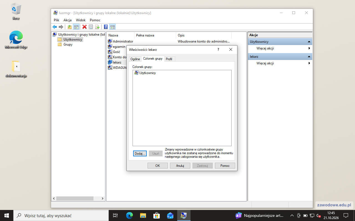The height and width of the screenshot is (221, 355).
Task: Click the Opis column header
Action: pyautogui.click(x=204, y=35)
